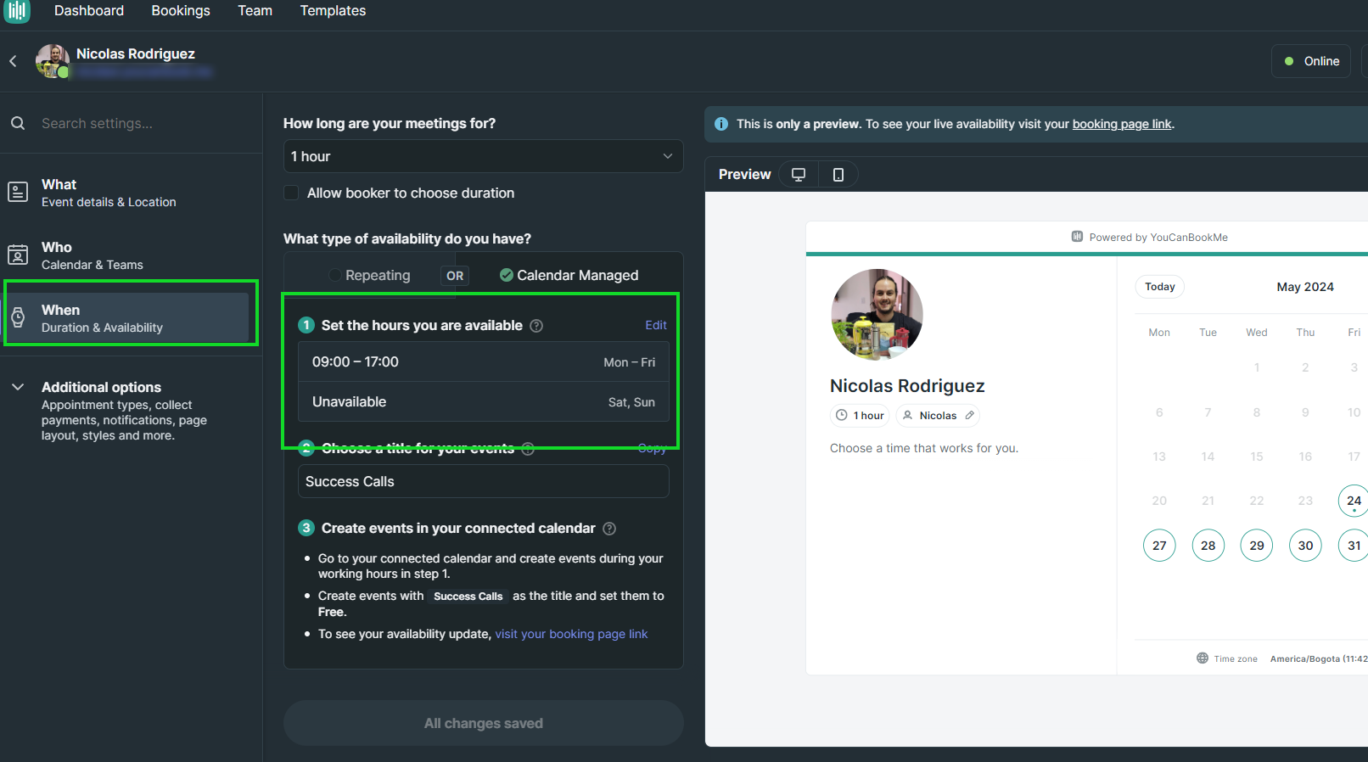Screen dimensions: 1368x762
Task: Click Nicolas Rodriguez's header avatar
Action: tap(52, 61)
